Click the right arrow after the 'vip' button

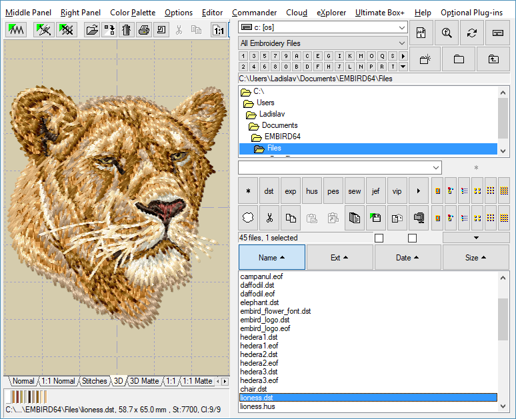[419, 191]
